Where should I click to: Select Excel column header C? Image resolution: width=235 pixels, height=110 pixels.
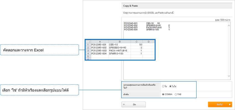(137, 42)
